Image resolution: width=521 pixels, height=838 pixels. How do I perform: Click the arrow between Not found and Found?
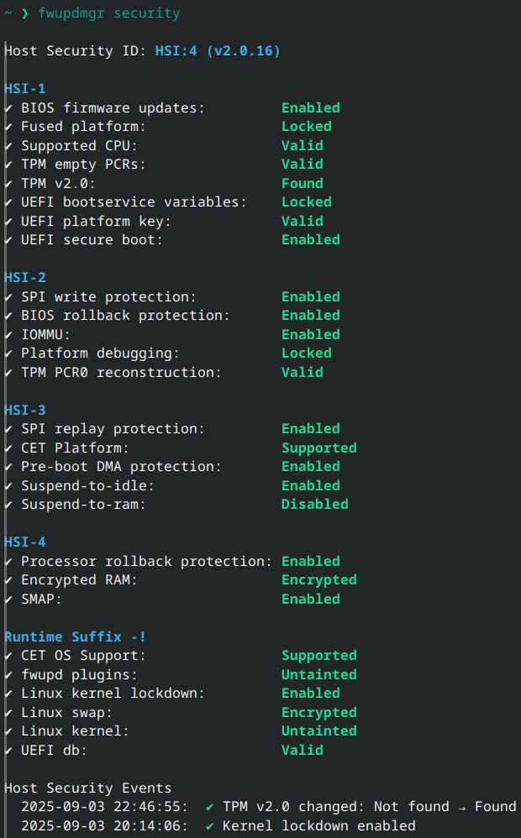pos(462,807)
